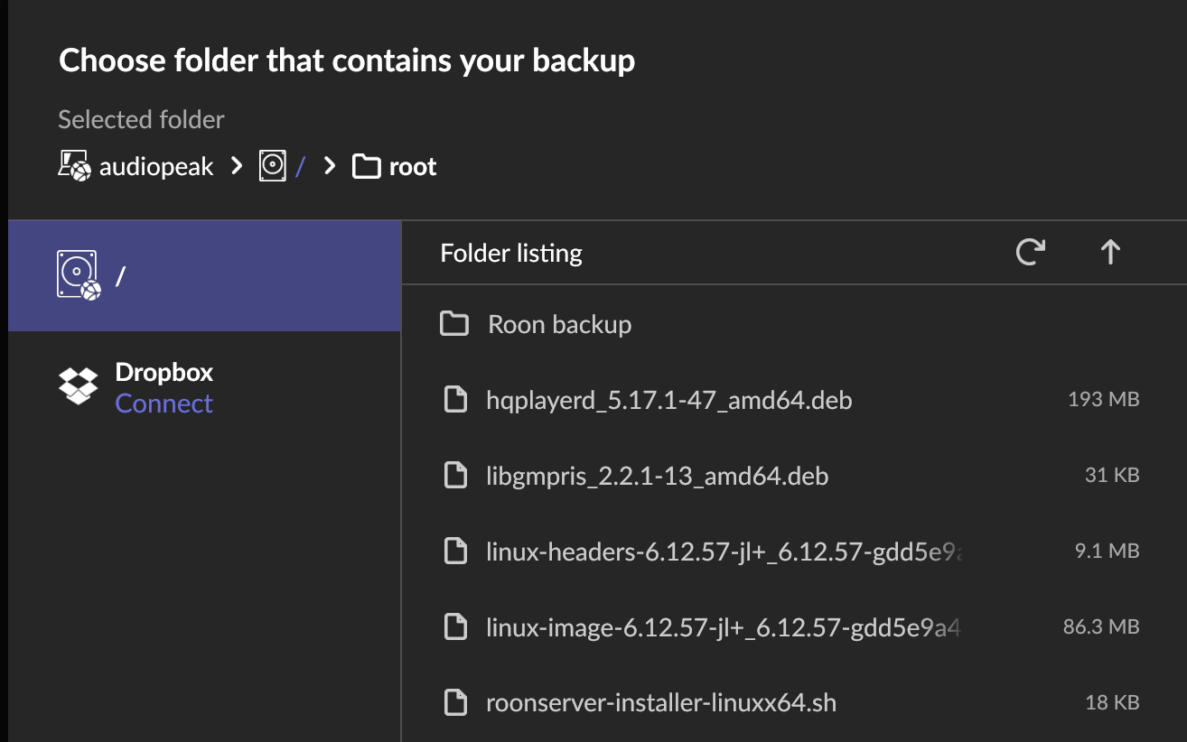Select the Dropbox entry in sidebar
The height and width of the screenshot is (742, 1187).
[164, 372]
